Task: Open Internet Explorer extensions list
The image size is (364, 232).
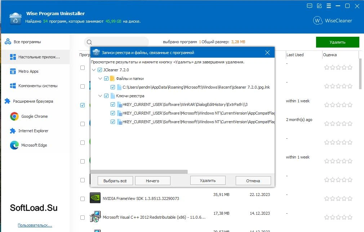Action: (x=33, y=131)
